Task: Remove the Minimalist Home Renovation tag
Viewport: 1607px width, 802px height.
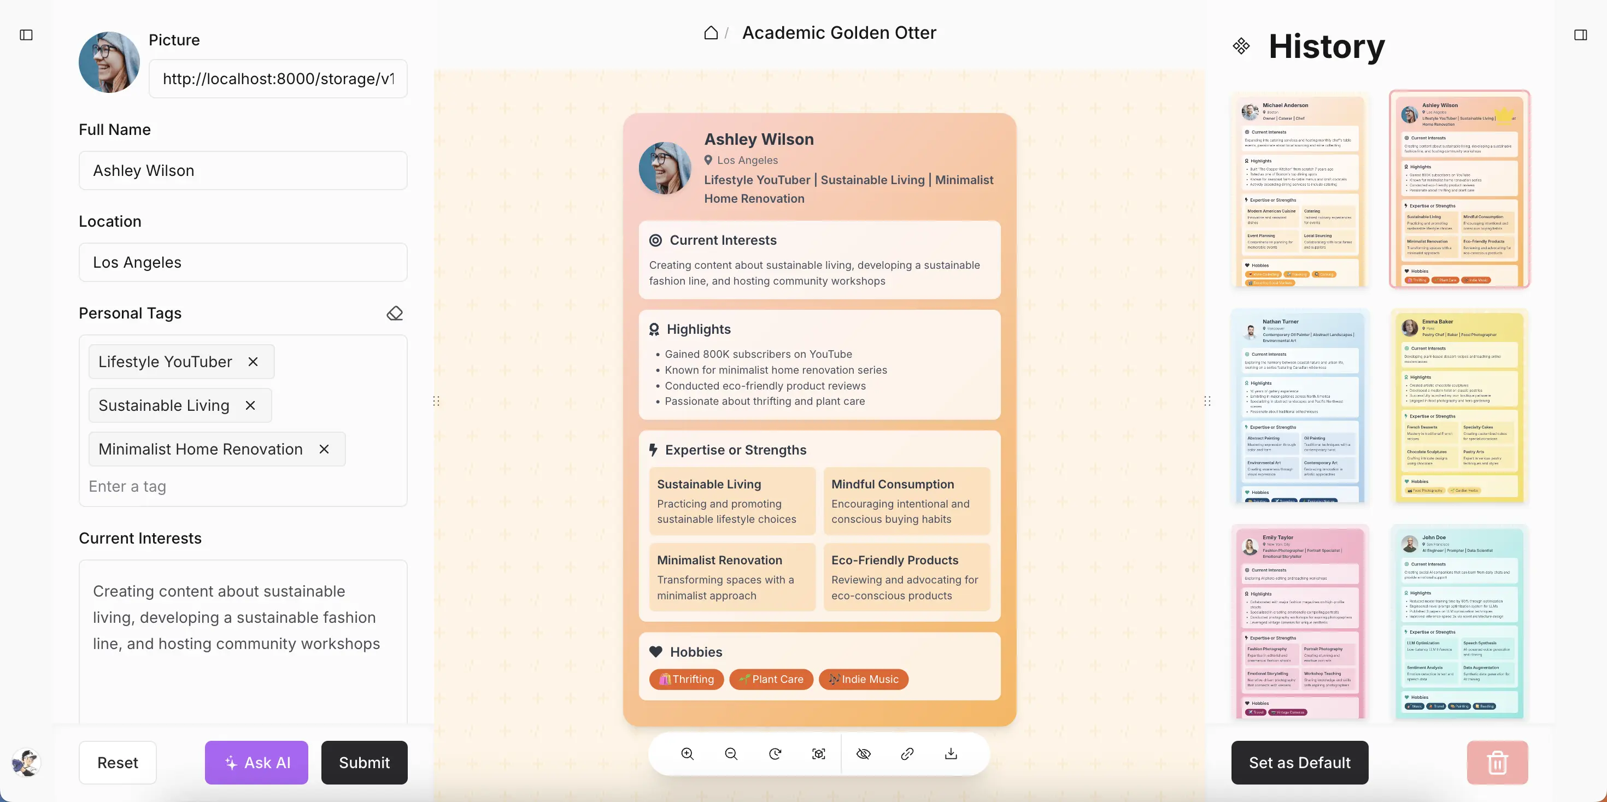Action: 323,447
